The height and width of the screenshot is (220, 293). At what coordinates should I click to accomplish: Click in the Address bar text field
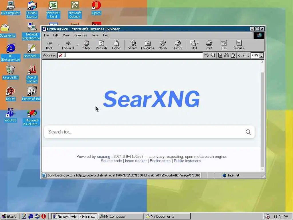130,55
